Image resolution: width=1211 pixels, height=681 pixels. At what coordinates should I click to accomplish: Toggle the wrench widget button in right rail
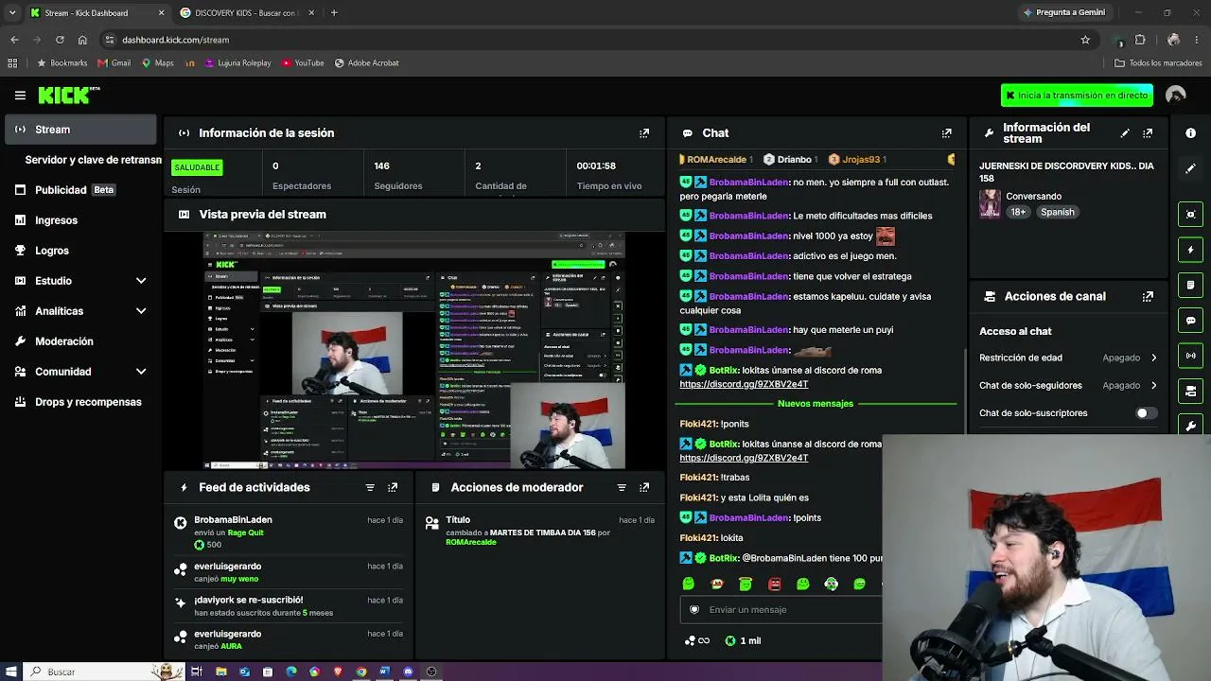point(1190,425)
